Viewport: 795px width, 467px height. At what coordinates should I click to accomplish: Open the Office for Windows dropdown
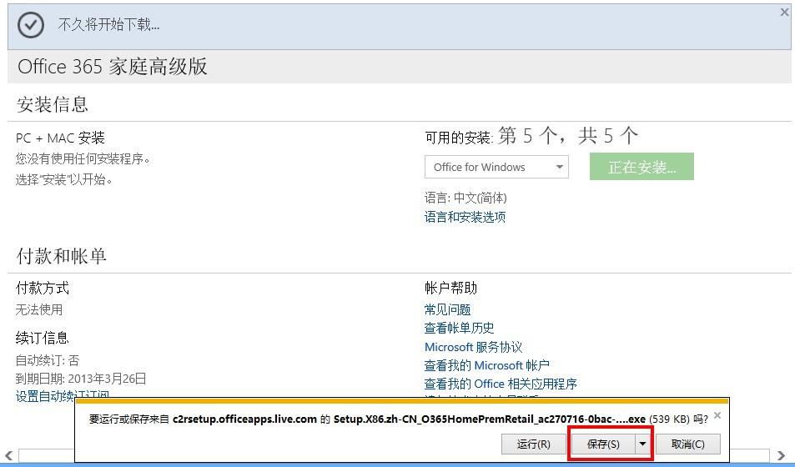pos(496,167)
